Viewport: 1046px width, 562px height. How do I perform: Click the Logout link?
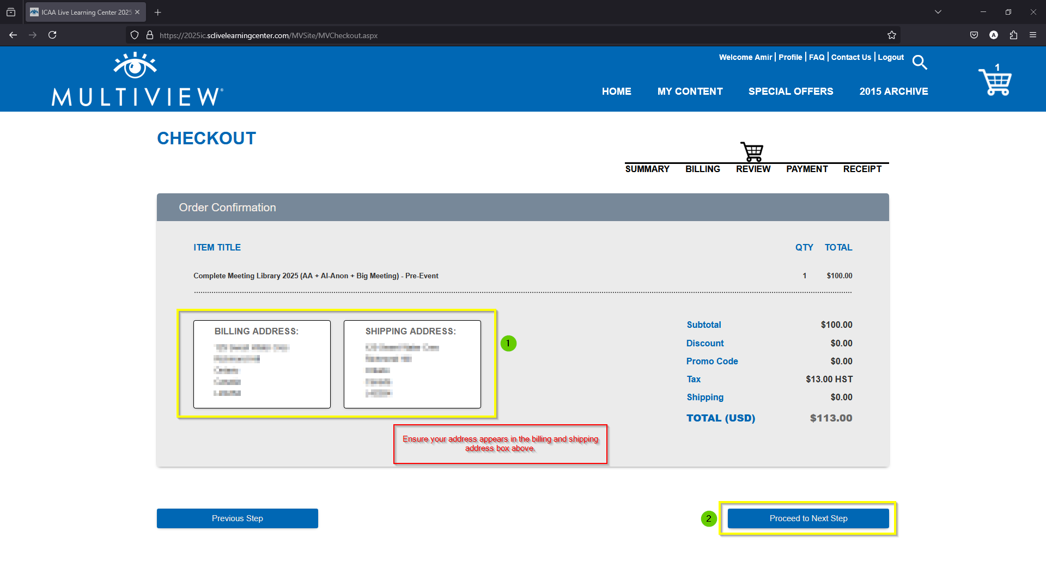point(891,57)
